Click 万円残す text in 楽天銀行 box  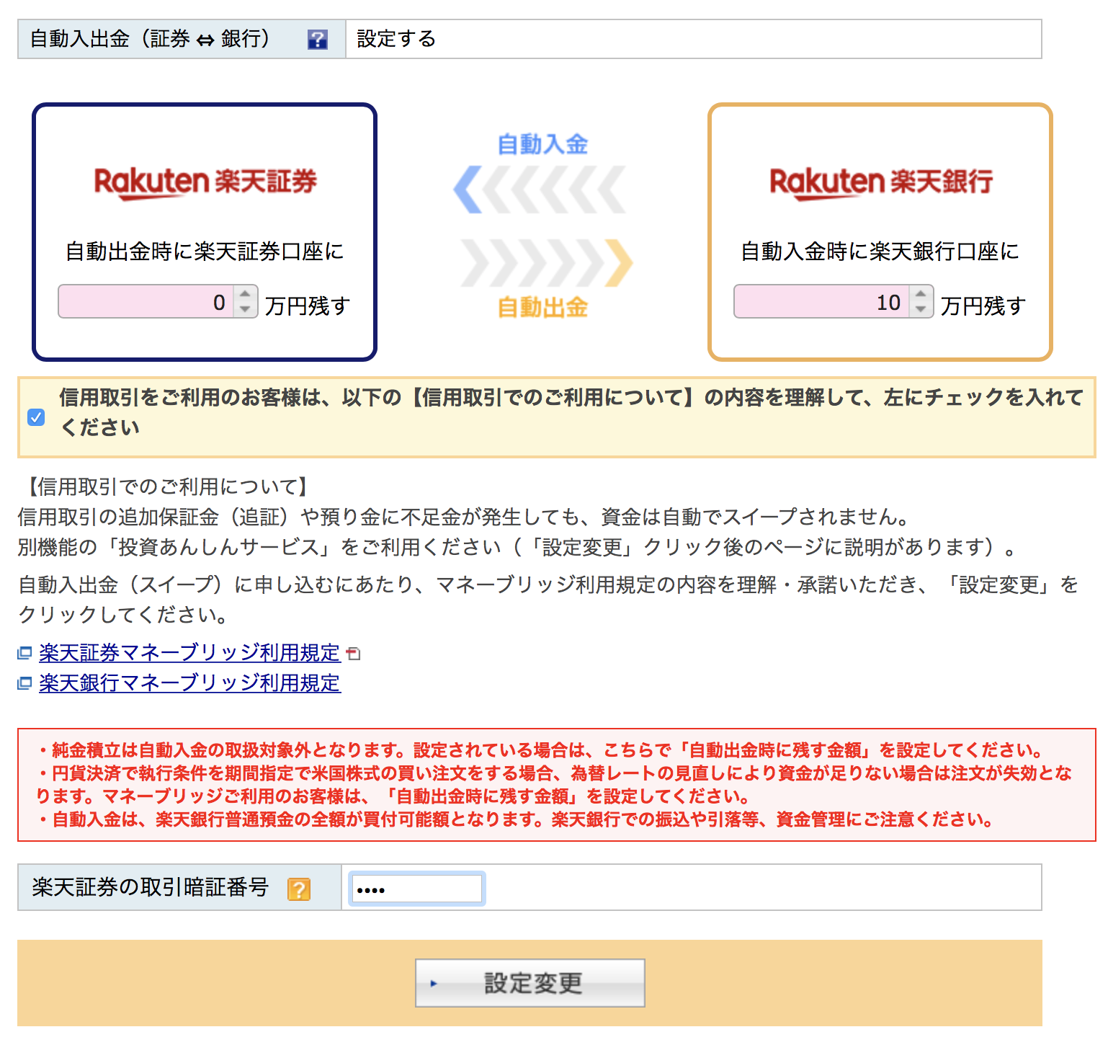[983, 306]
